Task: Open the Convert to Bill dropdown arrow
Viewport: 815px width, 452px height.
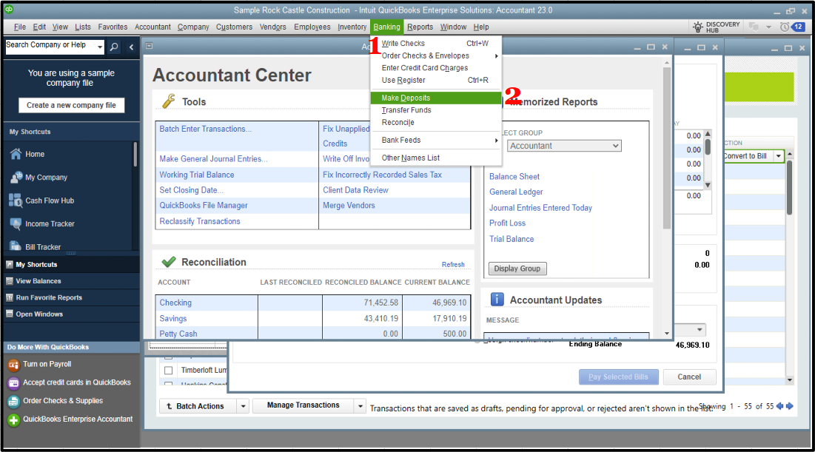Action: coord(779,156)
